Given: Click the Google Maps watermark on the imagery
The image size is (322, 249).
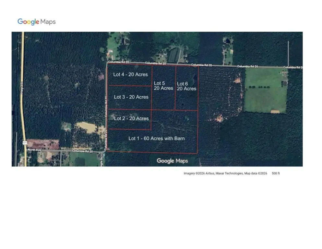Looking at the screenshot, I should [x=172, y=161].
